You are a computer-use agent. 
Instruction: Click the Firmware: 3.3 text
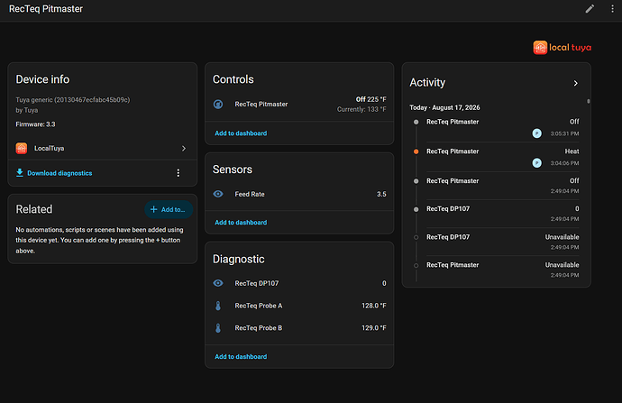(x=35, y=124)
